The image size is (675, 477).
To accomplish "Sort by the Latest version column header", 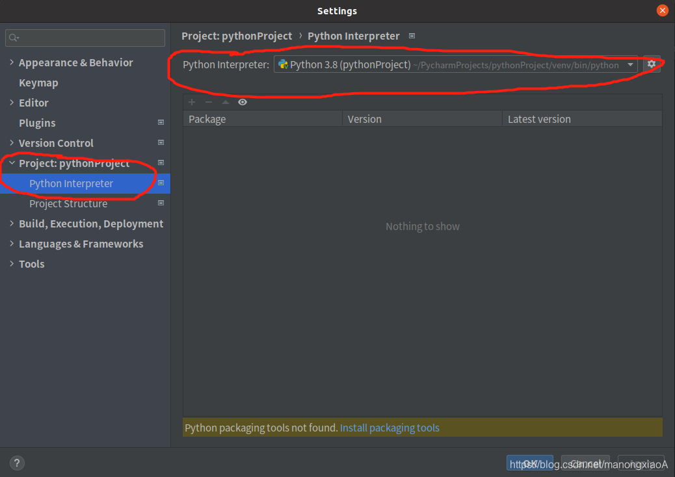I will tap(583, 119).
